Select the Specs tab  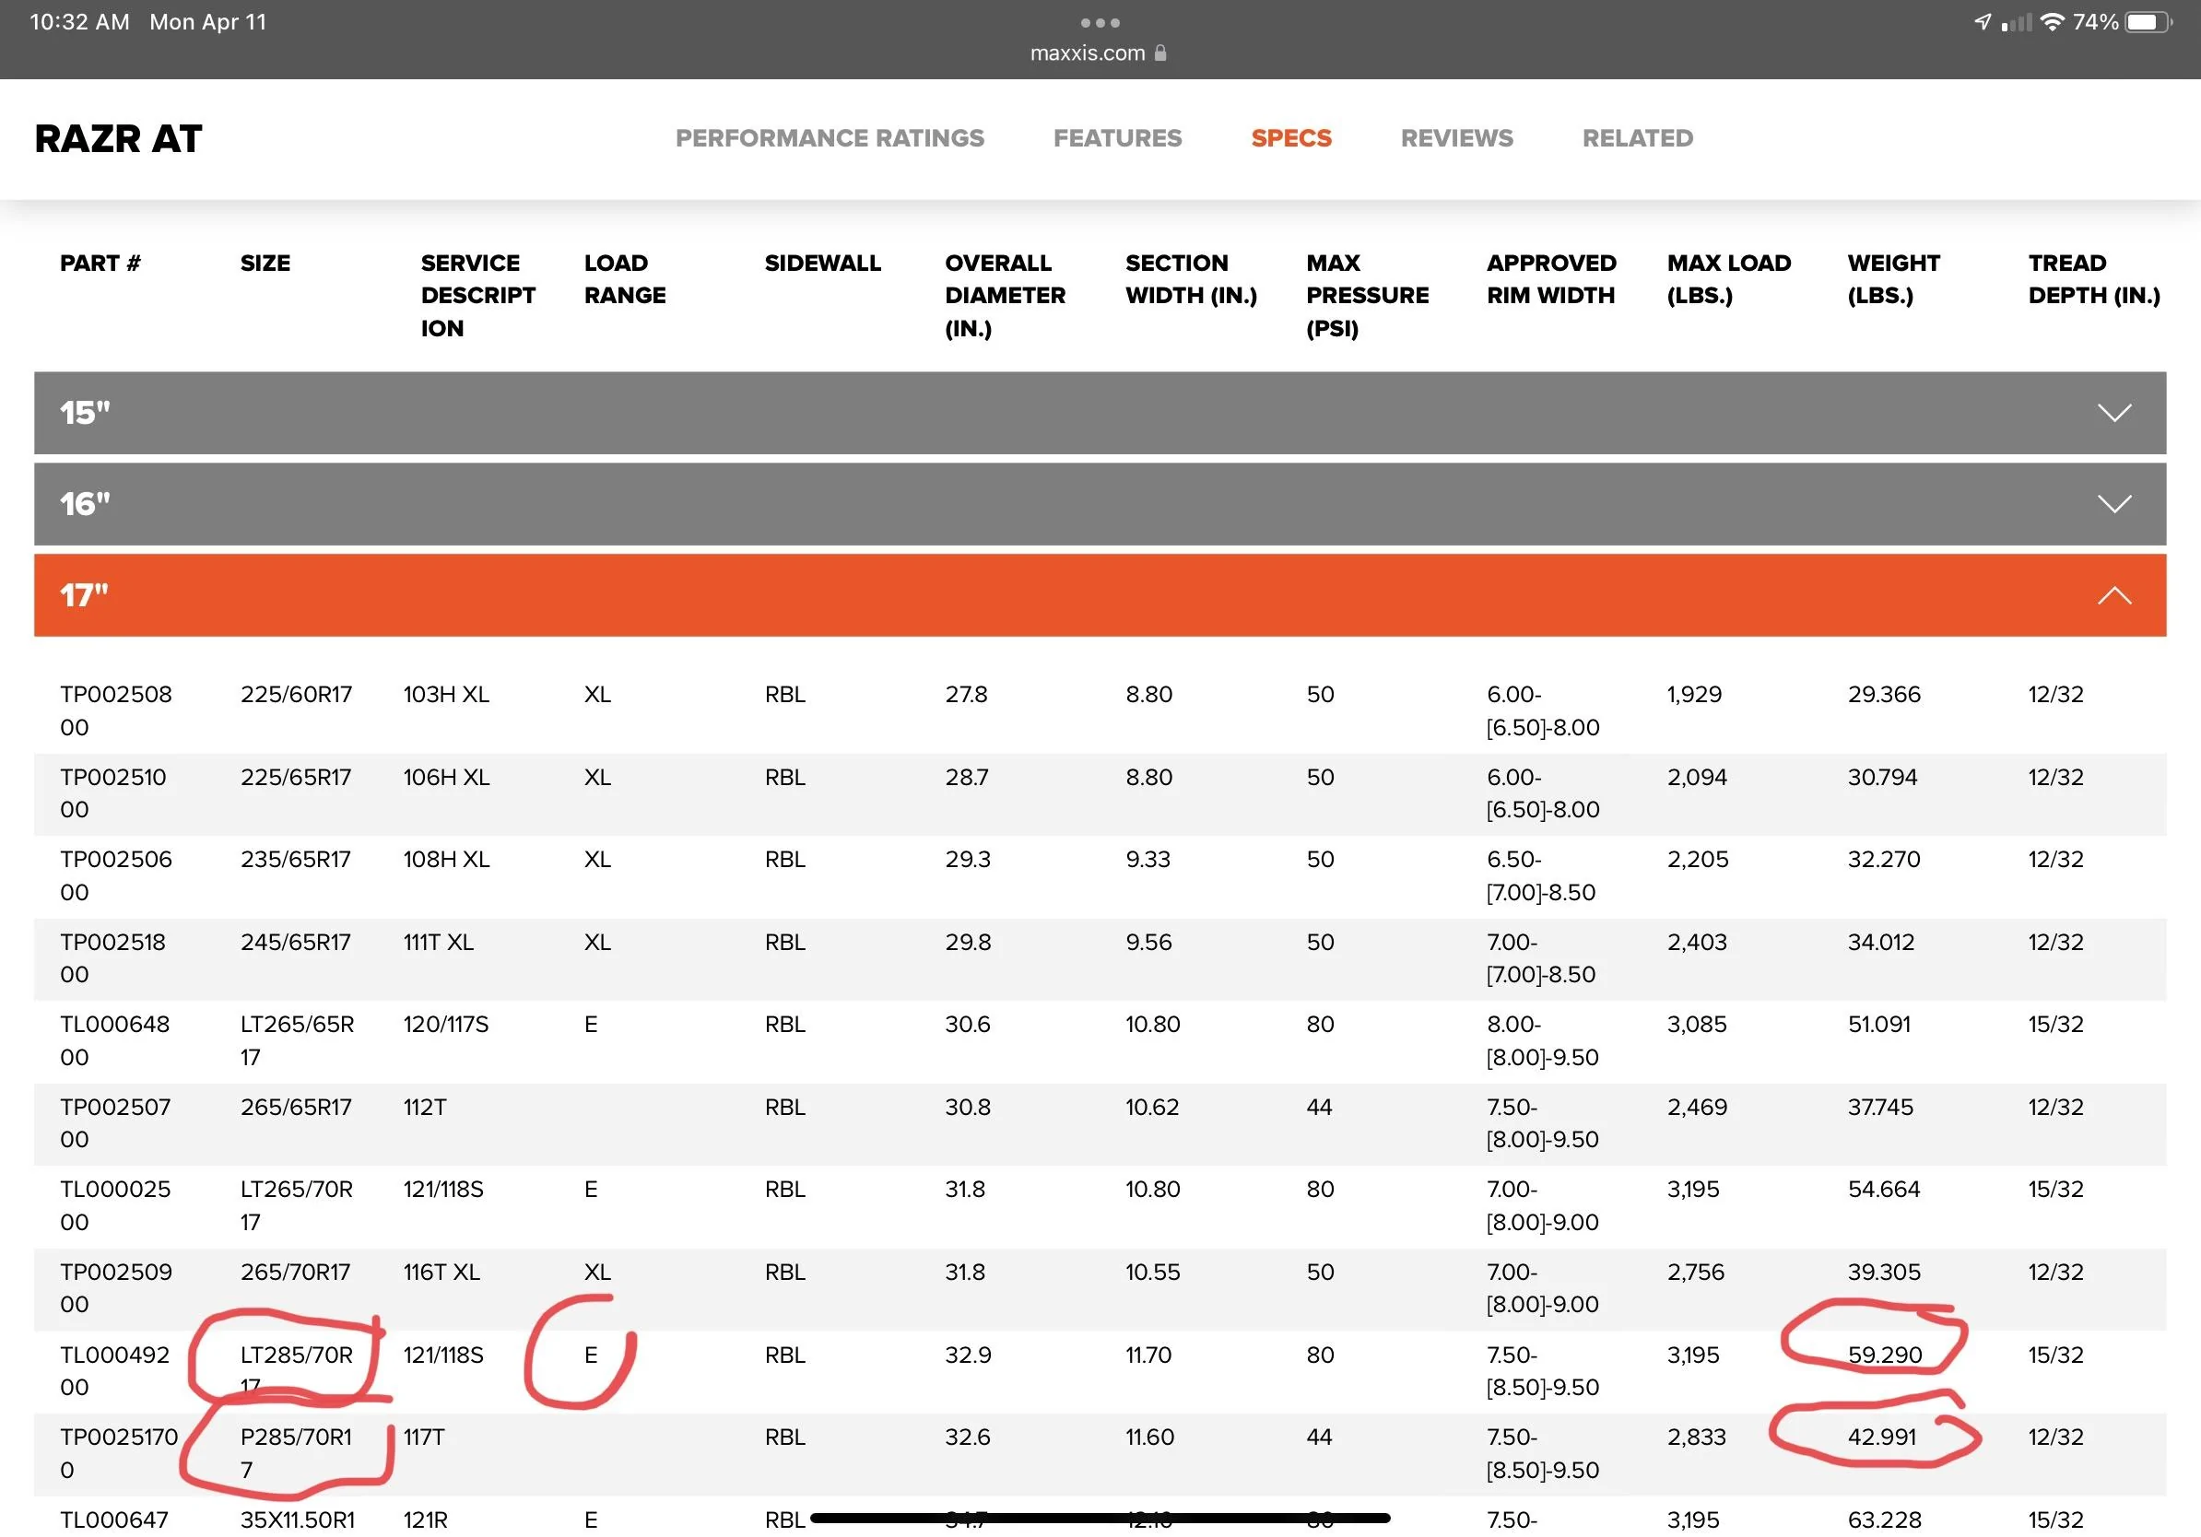pos(1291,138)
